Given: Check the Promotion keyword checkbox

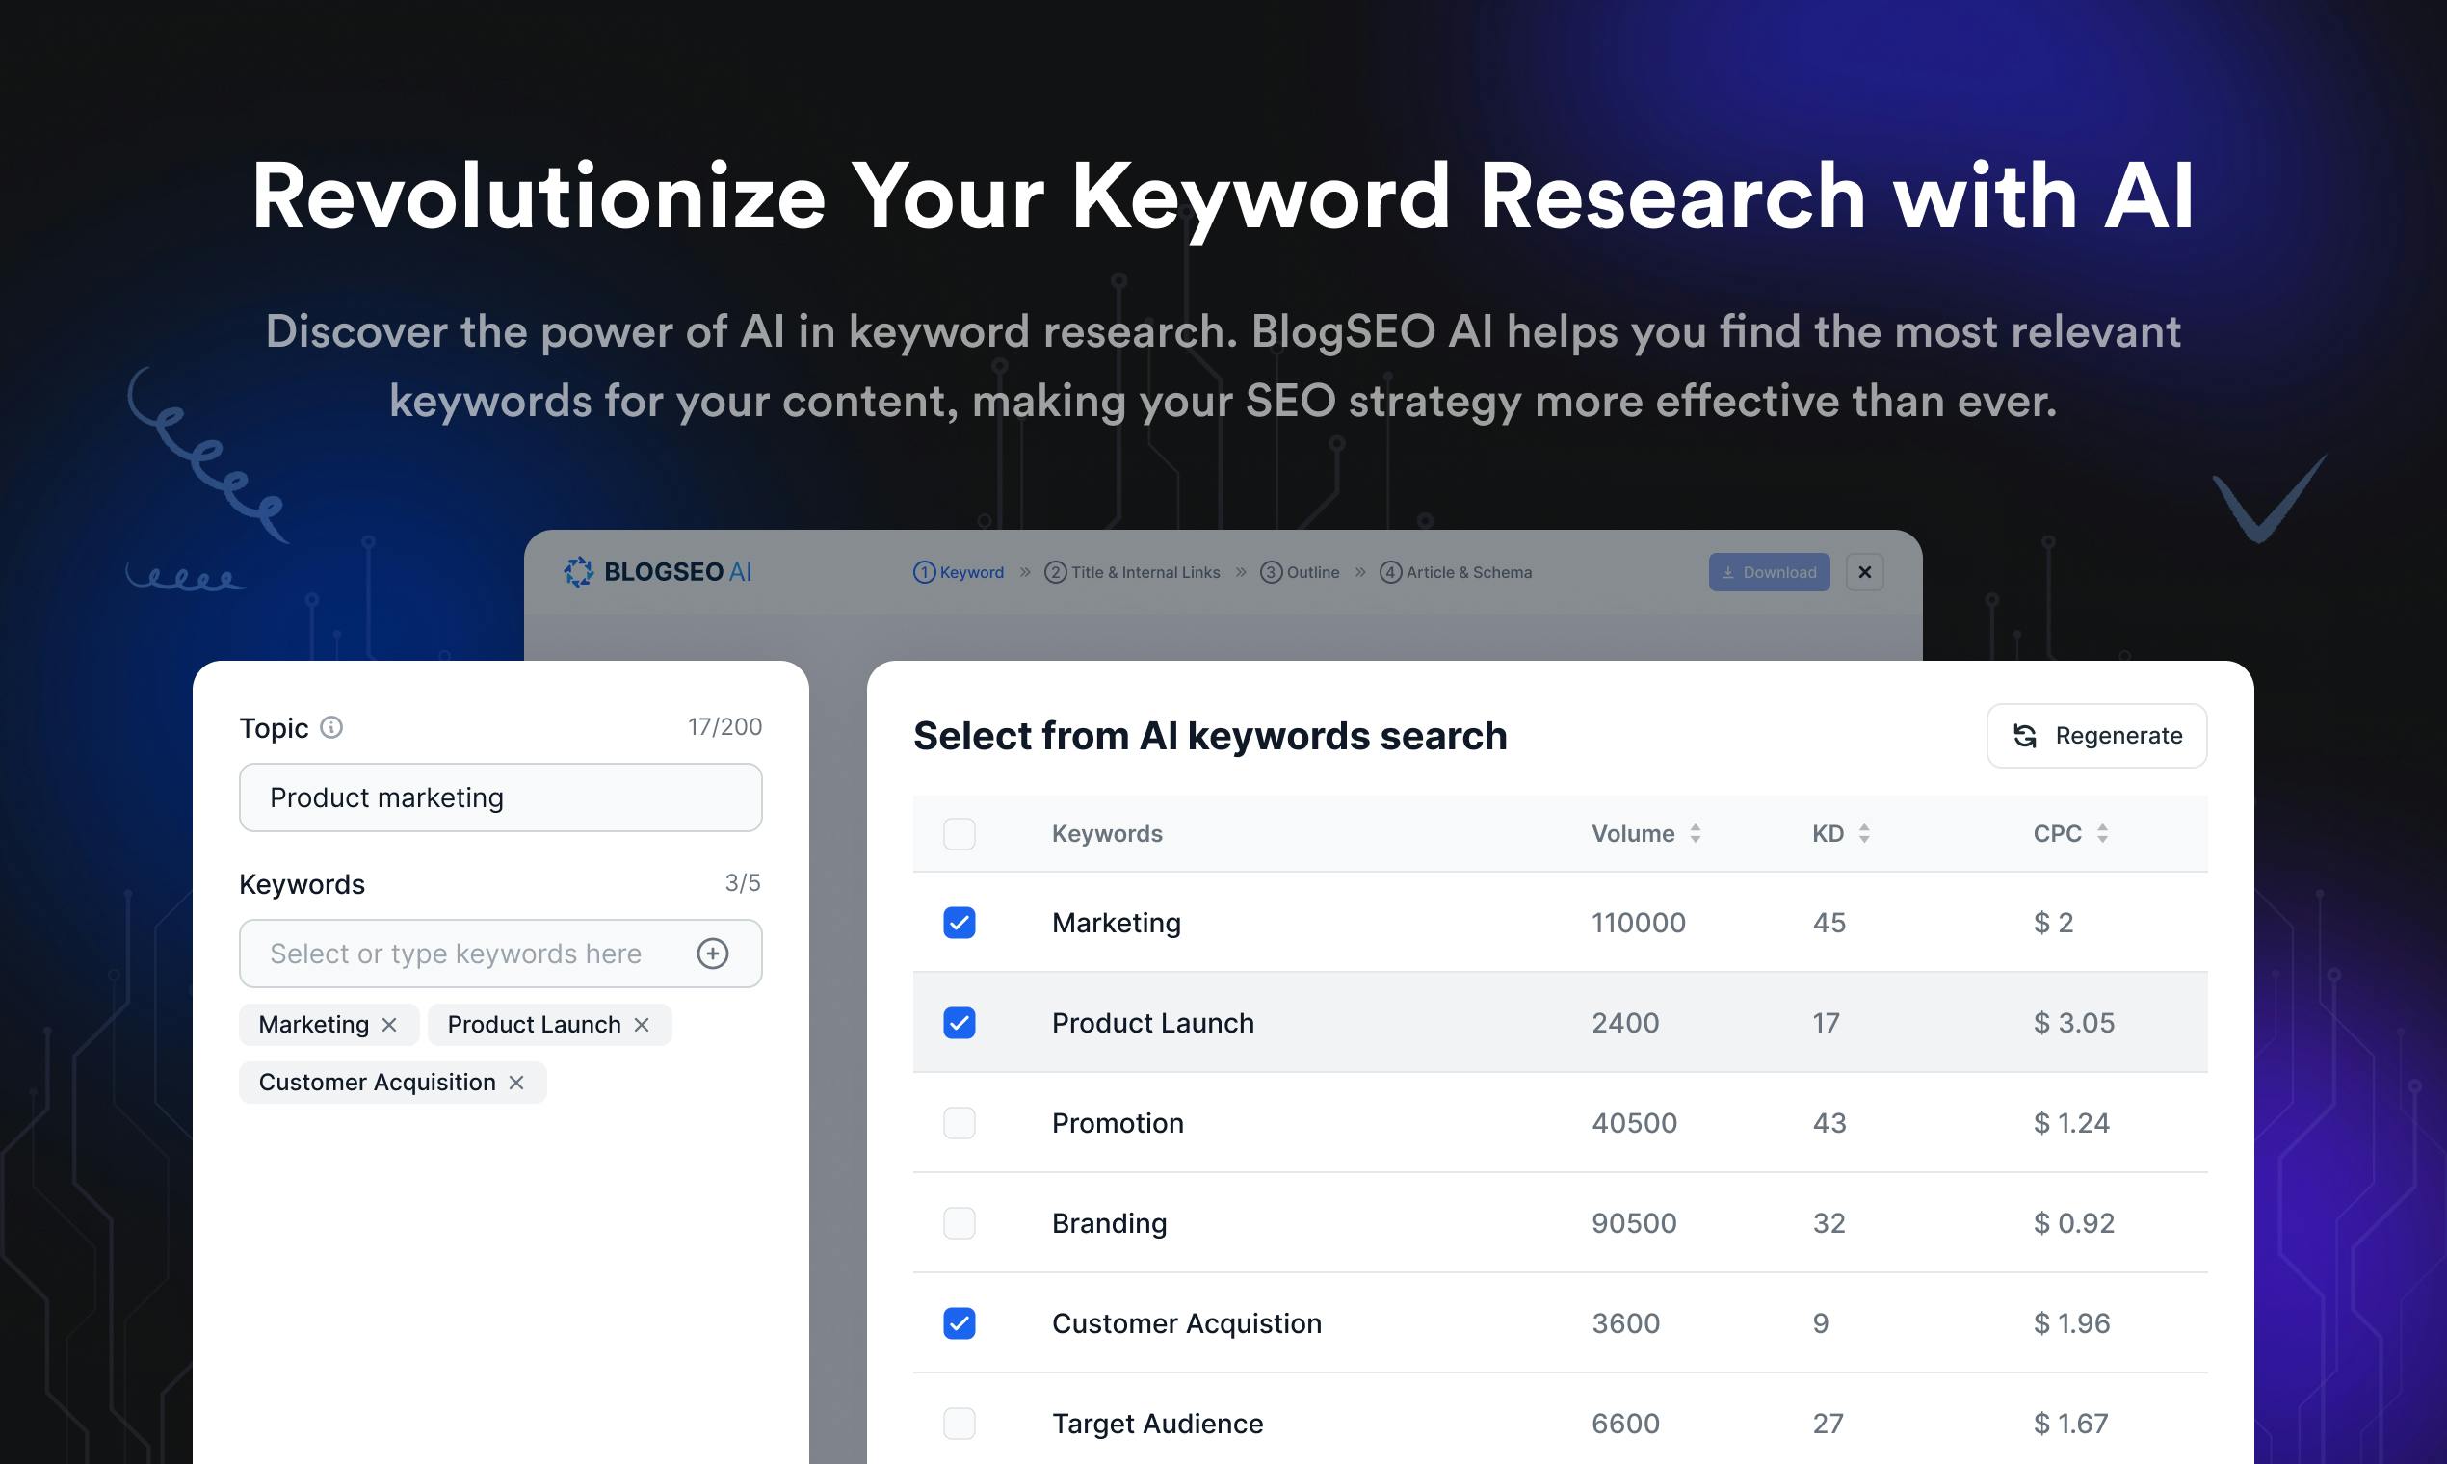Looking at the screenshot, I should [x=960, y=1123].
